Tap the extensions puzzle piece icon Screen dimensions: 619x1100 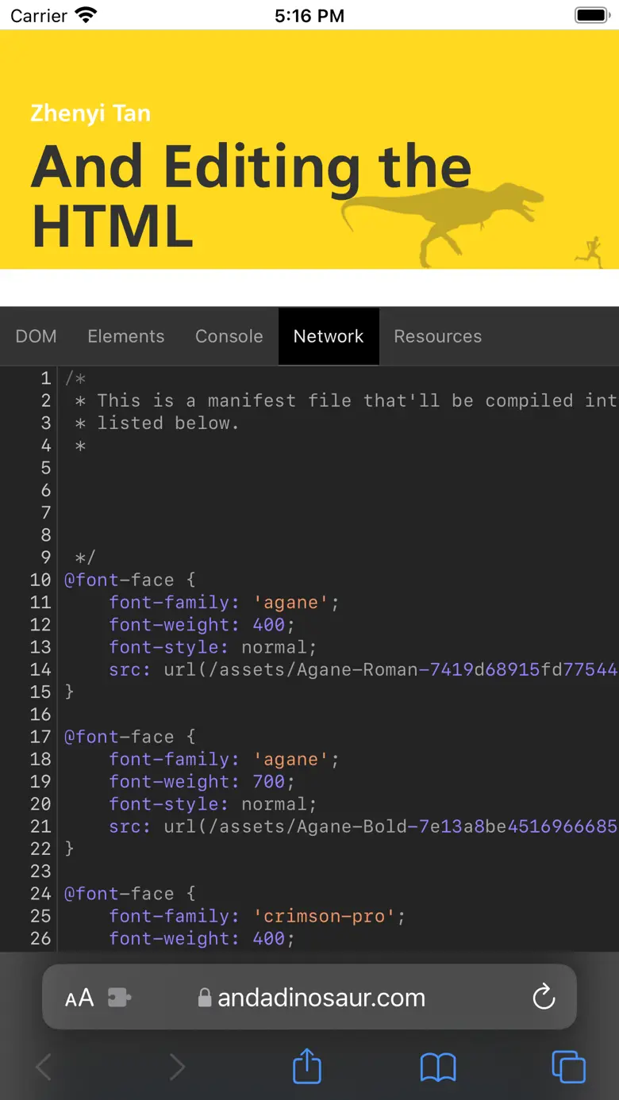click(119, 998)
